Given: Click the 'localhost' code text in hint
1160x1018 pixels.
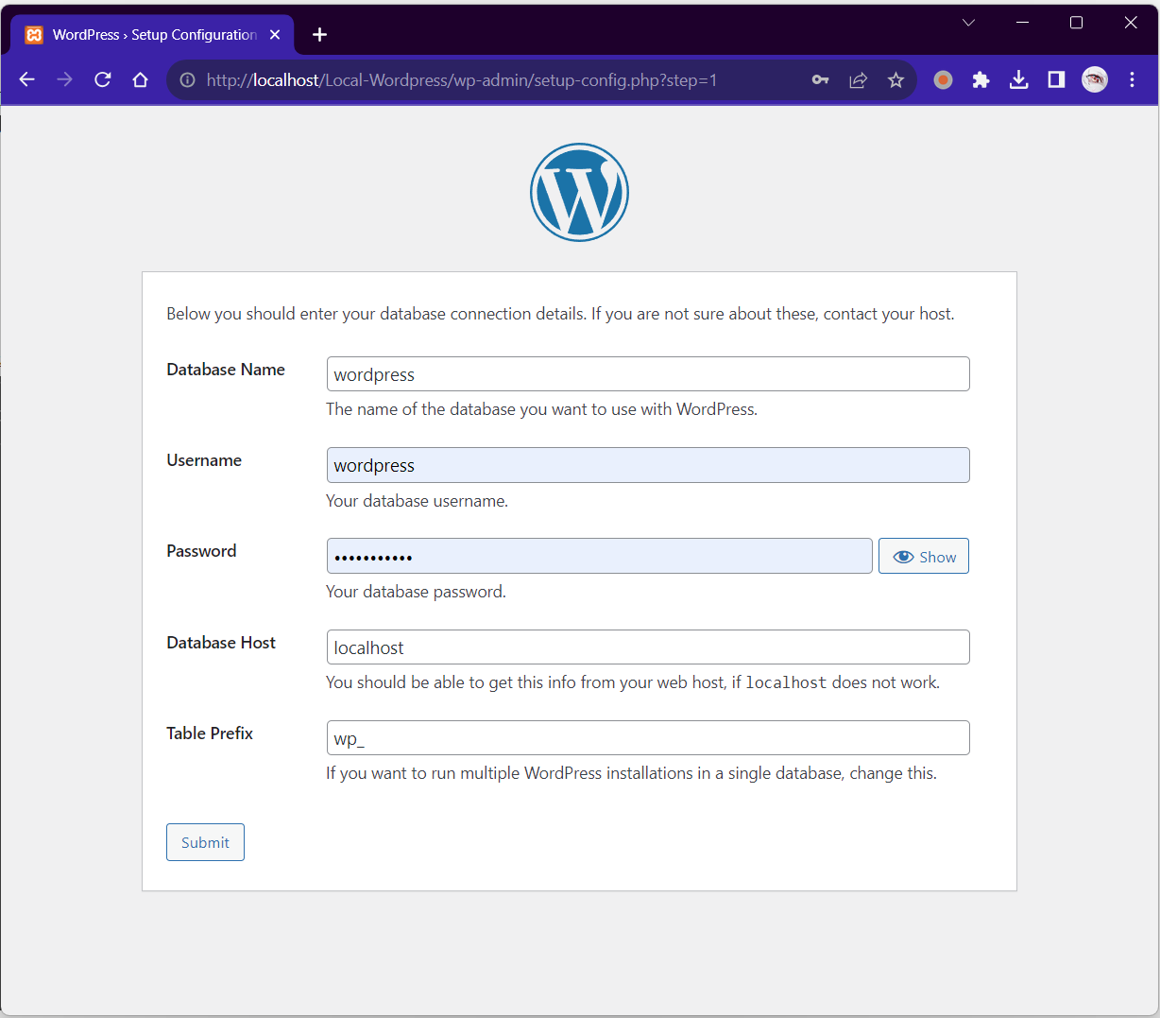Looking at the screenshot, I should (x=786, y=682).
